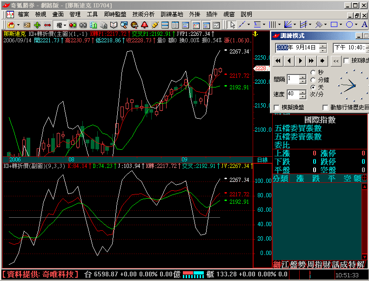The width and height of the screenshot is (369, 281).
Task: Open the 技術分析 menu
Action: click(143, 14)
